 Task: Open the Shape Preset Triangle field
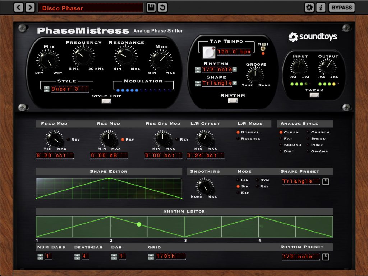tap(301, 181)
